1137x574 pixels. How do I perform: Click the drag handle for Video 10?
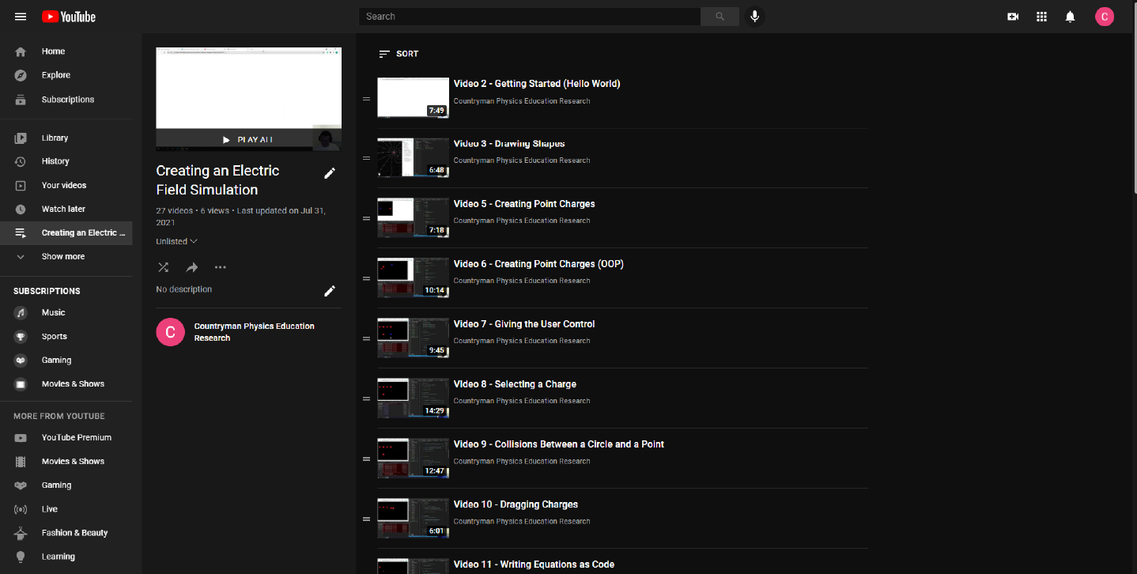tap(366, 519)
